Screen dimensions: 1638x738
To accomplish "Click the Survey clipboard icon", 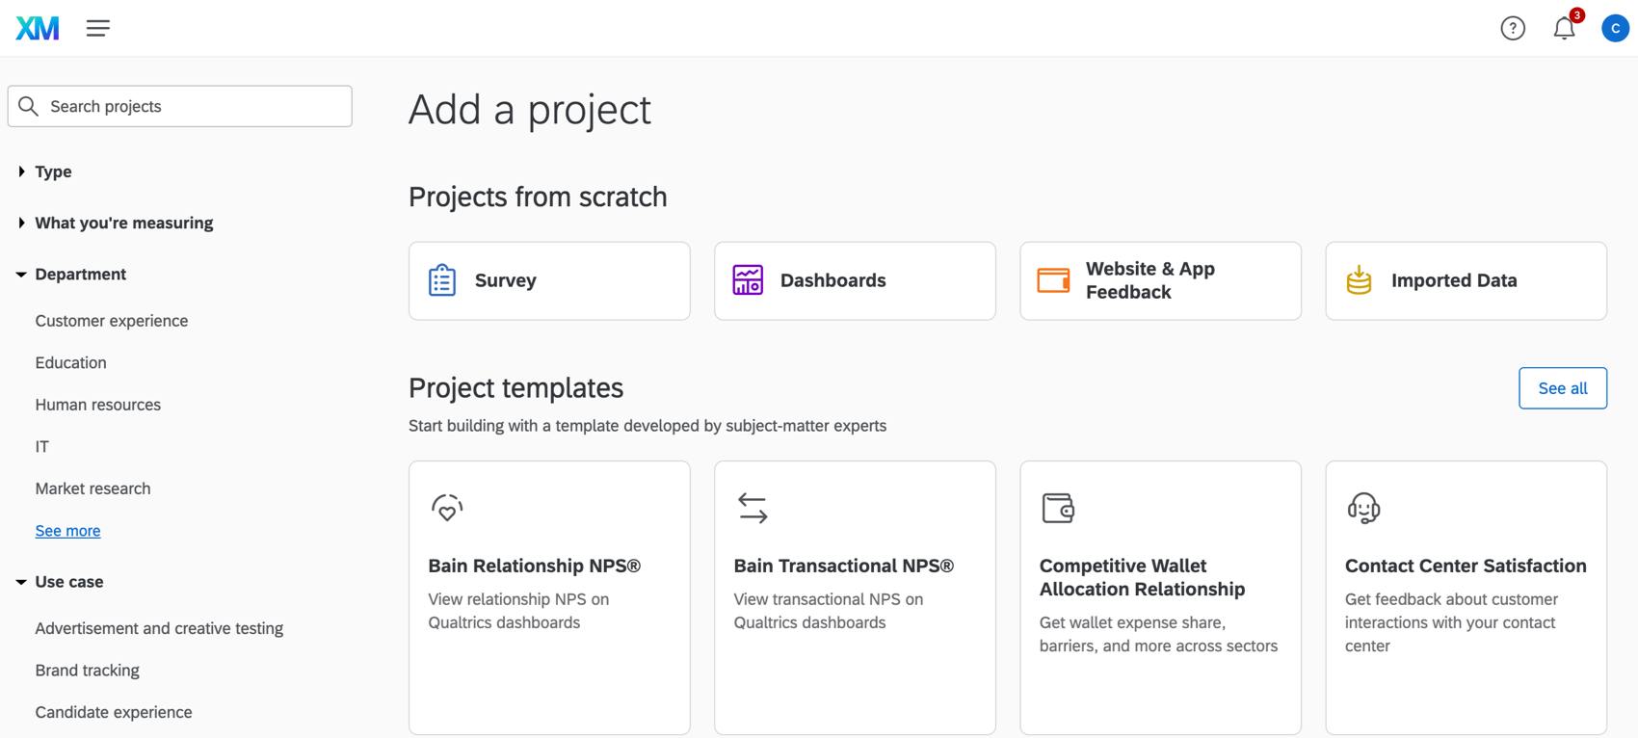I will pyautogui.click(x=442, y=280).
